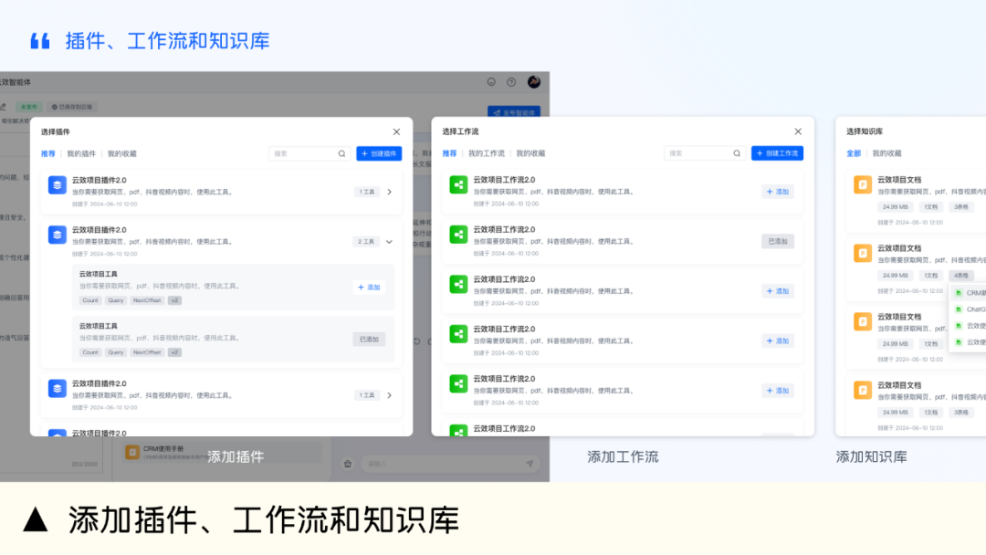Open the user avatar menu
Screen dimensions: 986x555
(x=534, y=82)
